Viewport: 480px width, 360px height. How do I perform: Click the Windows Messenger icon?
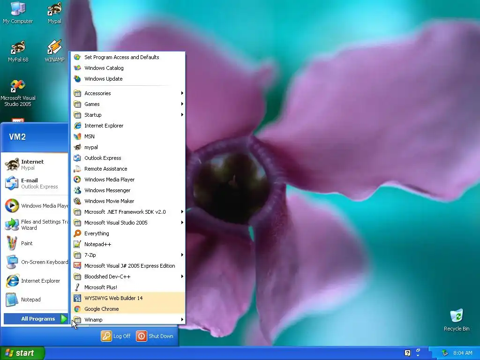(77, 190)
